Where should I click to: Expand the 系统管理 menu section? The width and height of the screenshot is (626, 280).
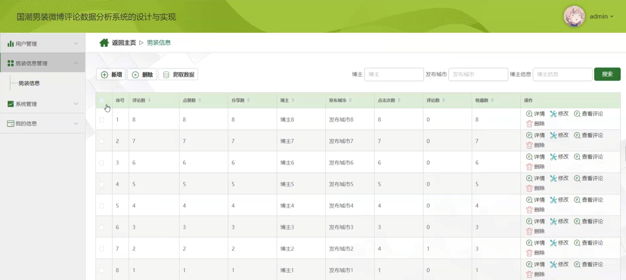(43, 104)
